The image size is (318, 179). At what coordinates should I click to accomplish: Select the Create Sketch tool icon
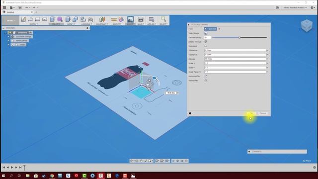[x=23, y=19]
